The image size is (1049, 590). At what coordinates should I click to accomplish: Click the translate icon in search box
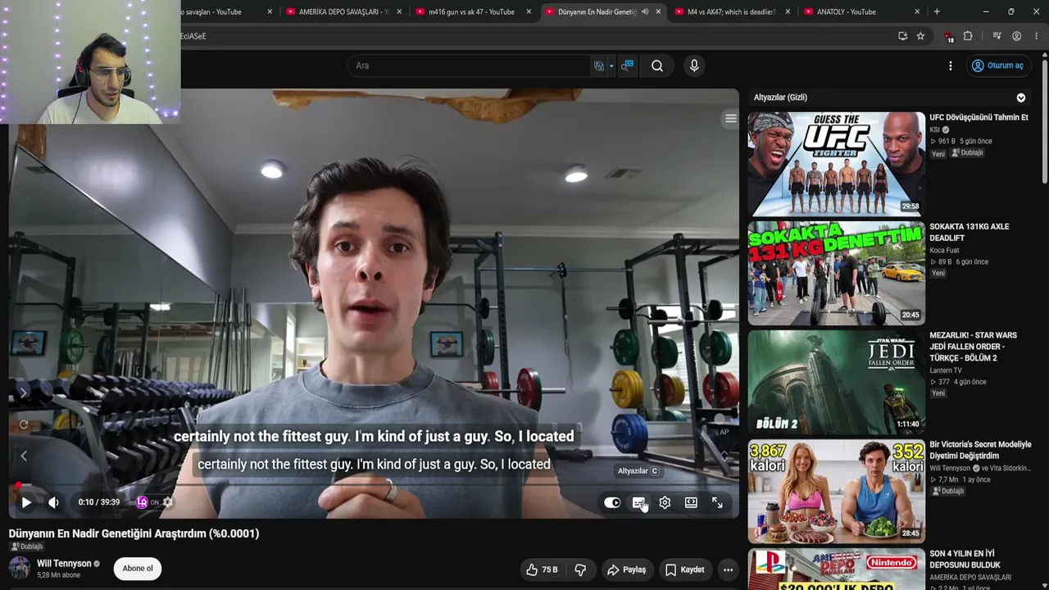599,66
